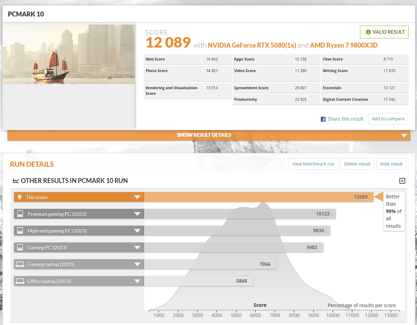Open the Premium gaming PC (2023) dropdown

[137, 214]
